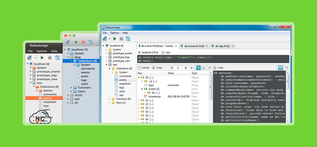
Task: Open the File menu in the front window
Action: point(105,33)
